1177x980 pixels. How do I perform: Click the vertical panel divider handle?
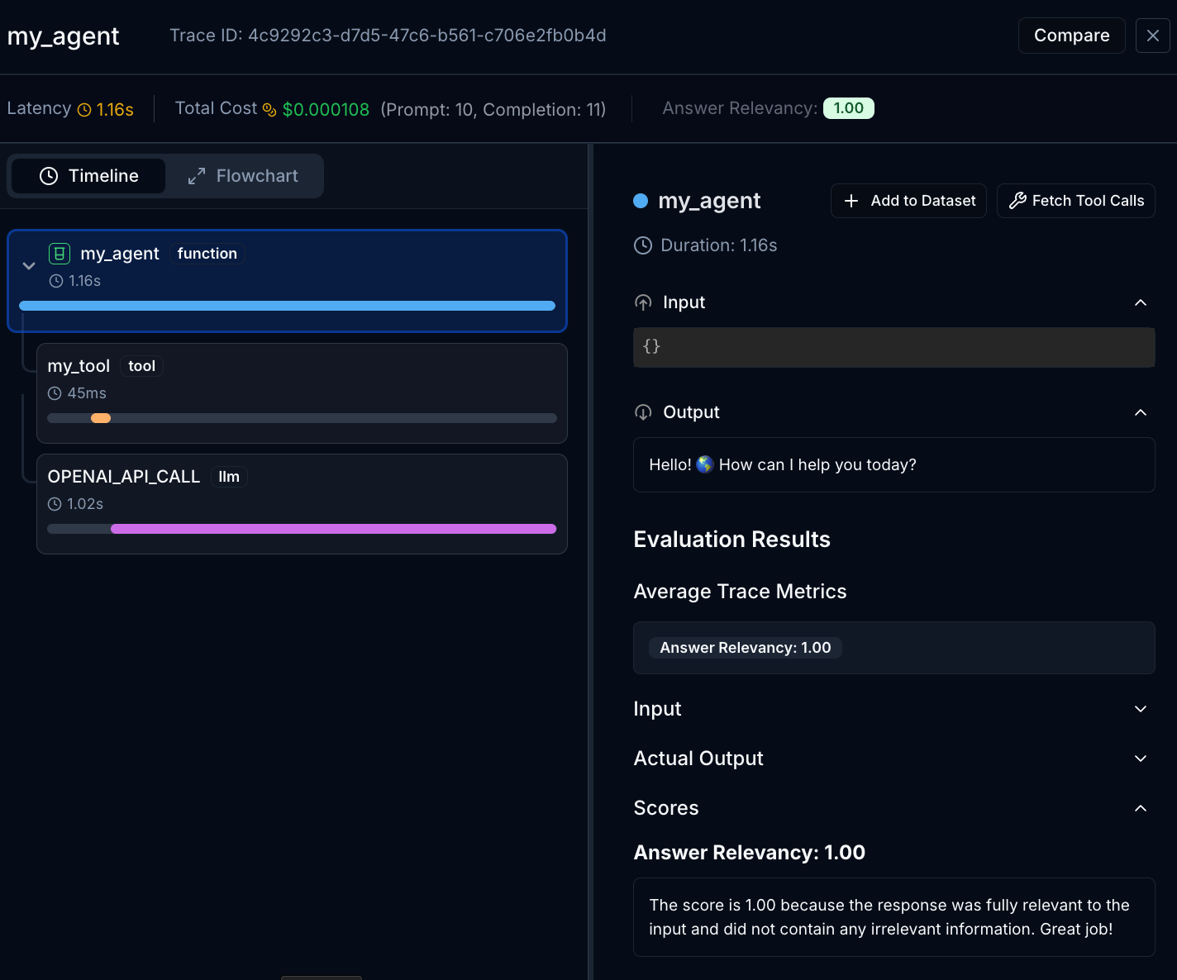590,562
